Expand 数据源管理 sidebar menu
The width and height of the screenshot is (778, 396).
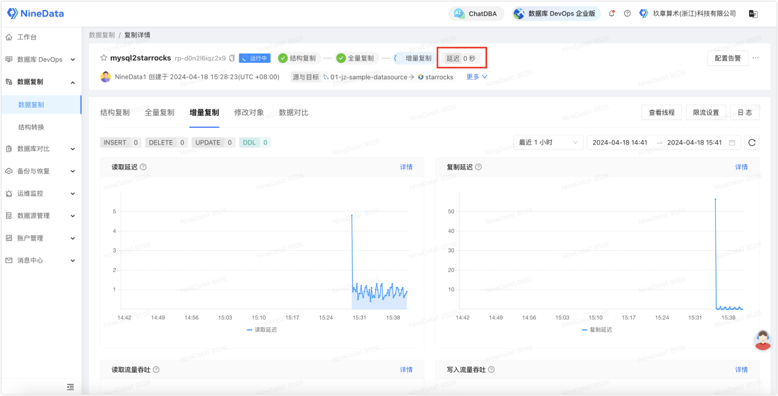coord(41,216)
